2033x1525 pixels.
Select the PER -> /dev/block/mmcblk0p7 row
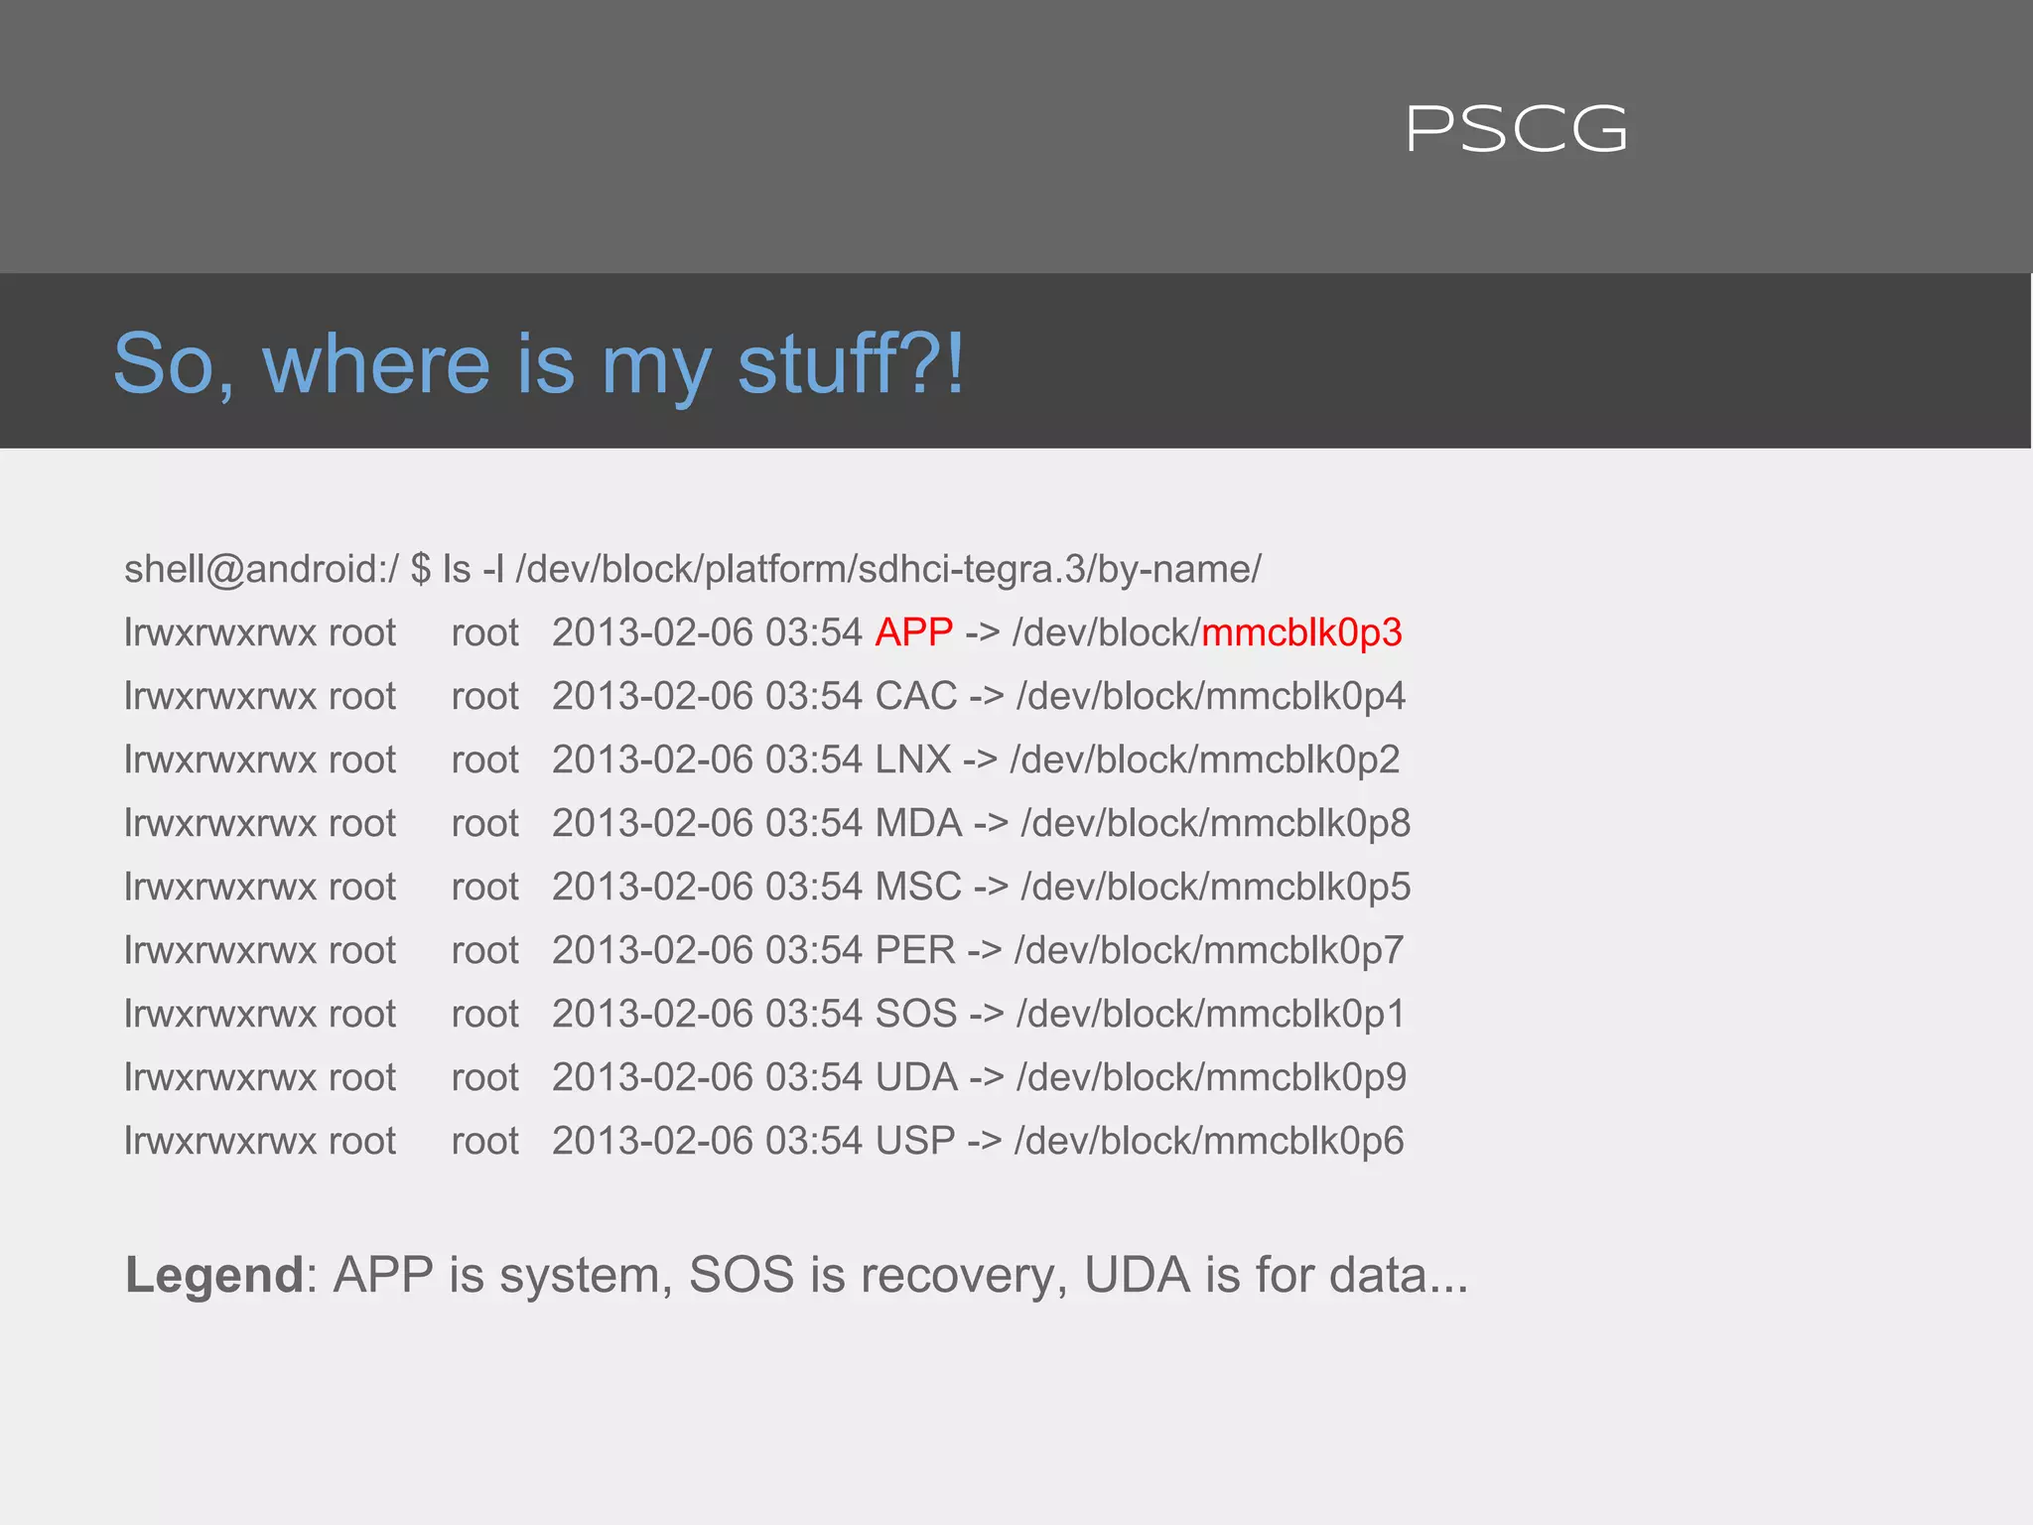click(763, 950)
